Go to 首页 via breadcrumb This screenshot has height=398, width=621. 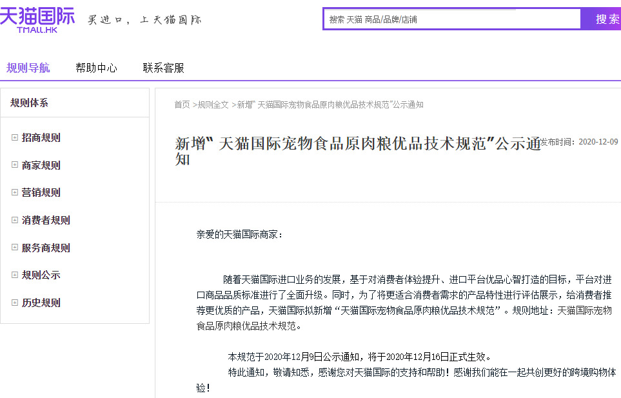pos(182,104)
